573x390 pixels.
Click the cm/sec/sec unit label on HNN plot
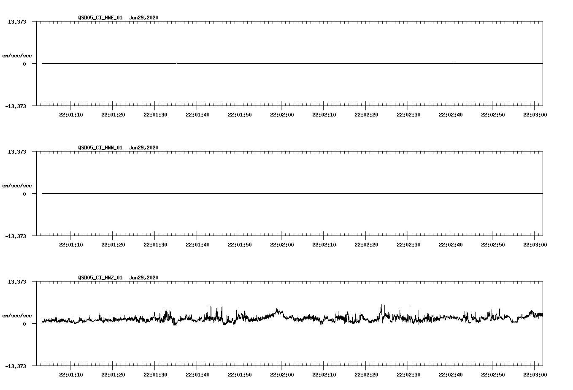coord(17,186)
